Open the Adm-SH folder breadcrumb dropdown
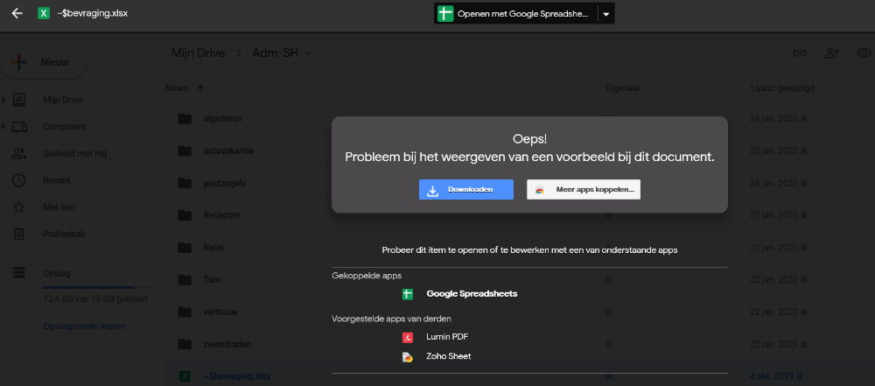The image size is (875, 386). [x=308, y=53]
